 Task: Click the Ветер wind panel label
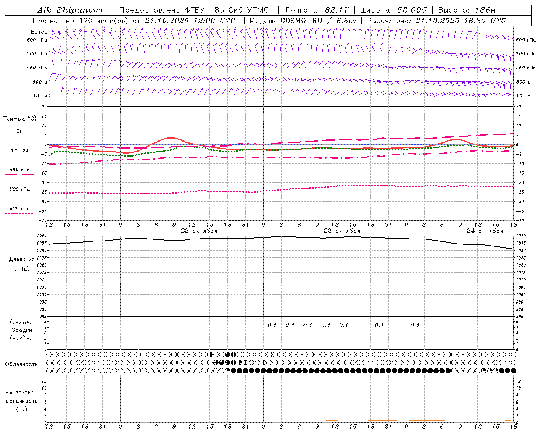click(39, 32)
